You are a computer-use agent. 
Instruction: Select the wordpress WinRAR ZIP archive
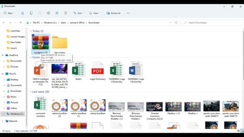tap(41, 44)
